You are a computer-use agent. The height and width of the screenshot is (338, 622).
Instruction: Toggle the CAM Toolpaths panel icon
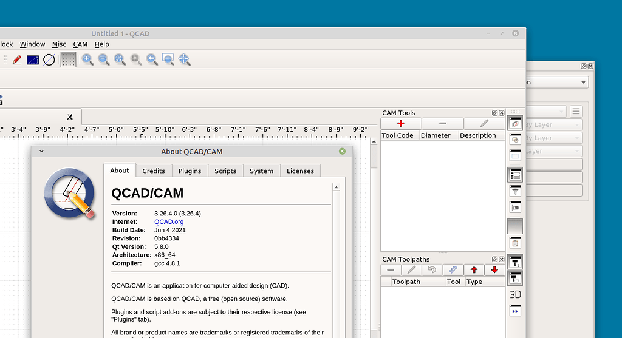[x=515, y=278]
